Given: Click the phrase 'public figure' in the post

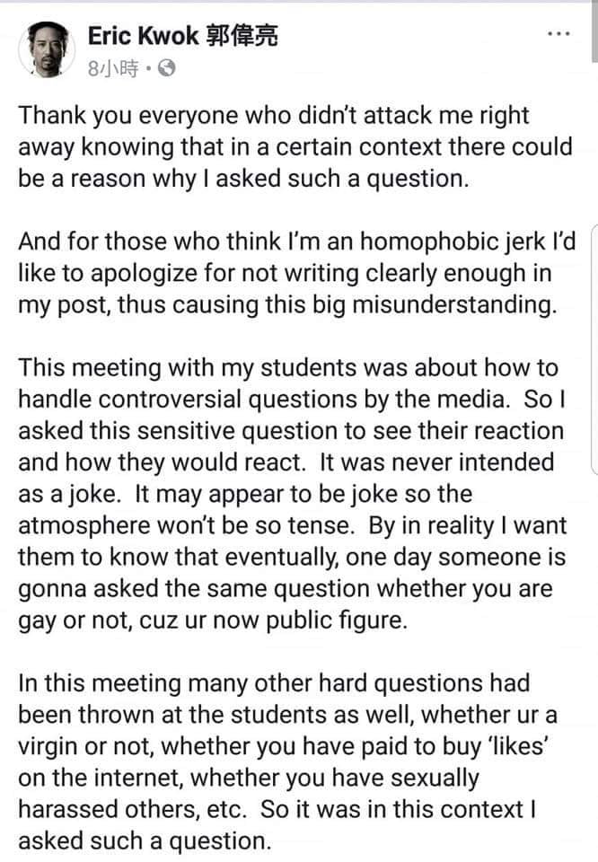Looking at the screenshot, I should coord(337,620).
